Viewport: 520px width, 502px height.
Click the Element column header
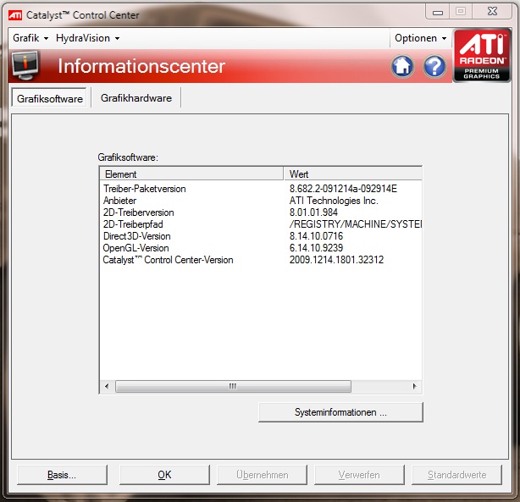point(191,174)
